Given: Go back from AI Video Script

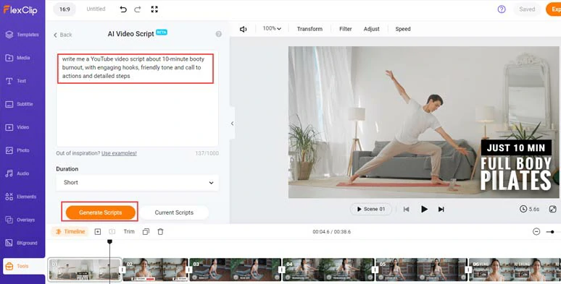Looking at the screenshot, I should point(62,35).
